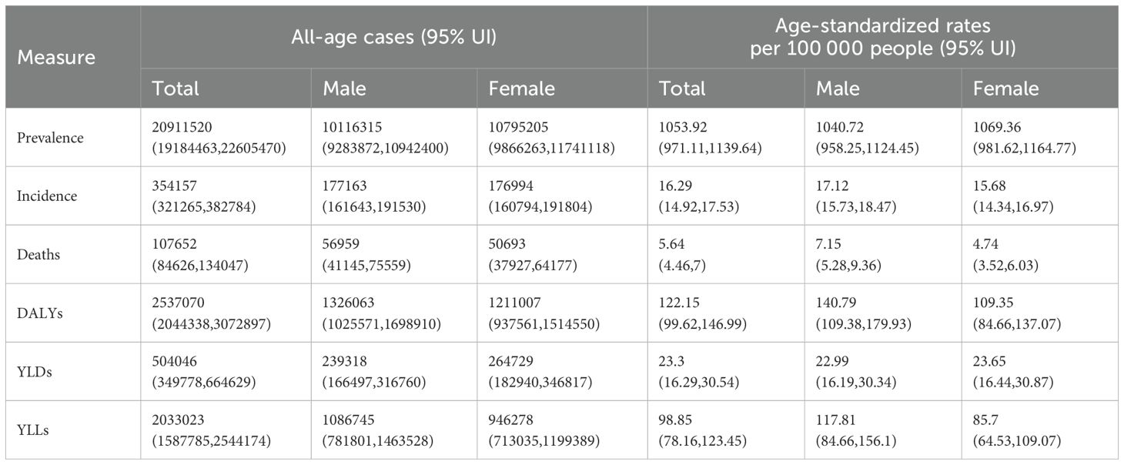Image resolution: width=1124 pixels, height=465 pixels.
Task: Select the DALYs row label
Action: click(x=41, y=313)
